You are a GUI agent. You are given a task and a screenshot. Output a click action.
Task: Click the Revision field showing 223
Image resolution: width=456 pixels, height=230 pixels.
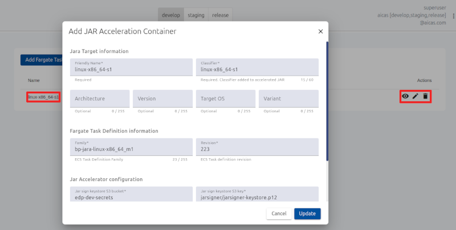click(257, 149)
